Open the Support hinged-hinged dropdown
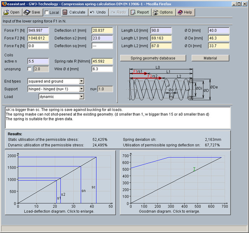Screen dimensions: 249x233 point(81,89)
